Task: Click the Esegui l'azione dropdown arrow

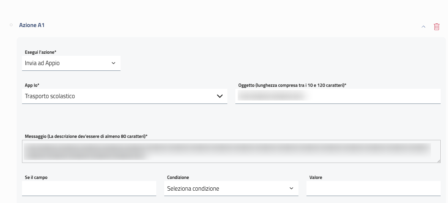Action: point(114,63)
